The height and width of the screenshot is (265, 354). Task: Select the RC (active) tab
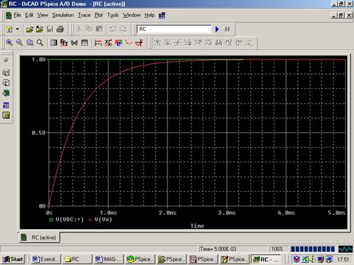(39, 237)
